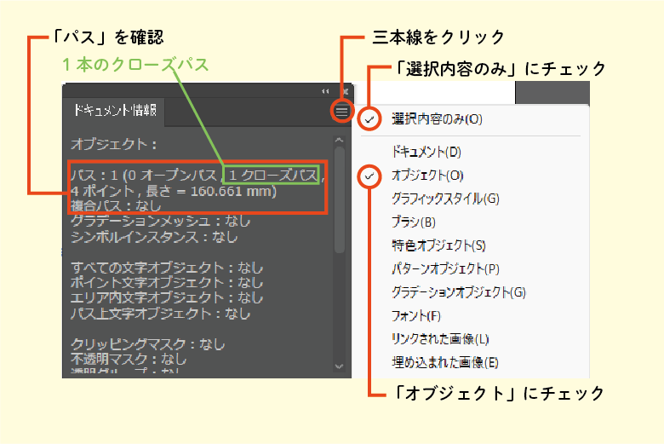This screenshot has height=444, width=664.
Task: Click the パス上文字オブジェクト：なし line
Action: point(161,314)
